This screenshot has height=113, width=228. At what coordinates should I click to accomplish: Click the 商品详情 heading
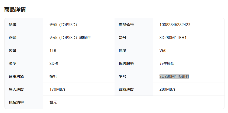coord(15,10)
